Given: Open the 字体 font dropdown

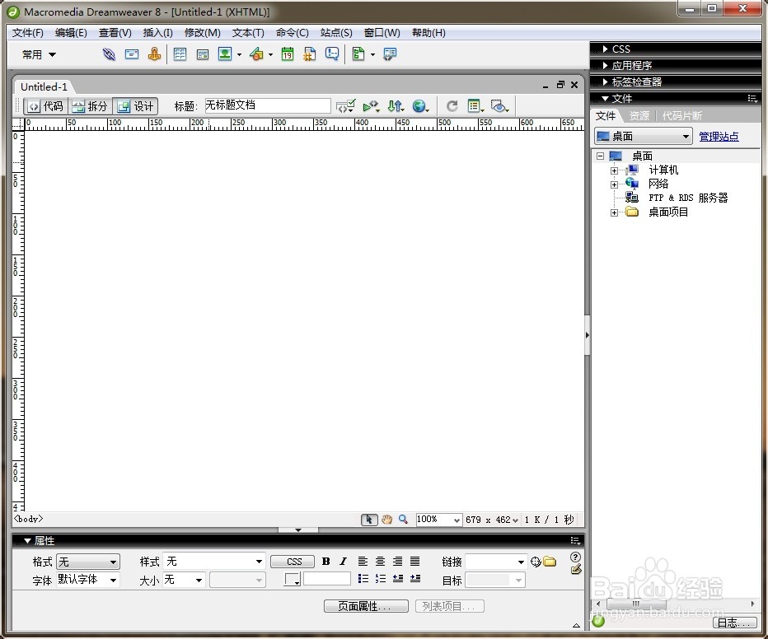Looking at the screenshot, I should coord(88,580).
